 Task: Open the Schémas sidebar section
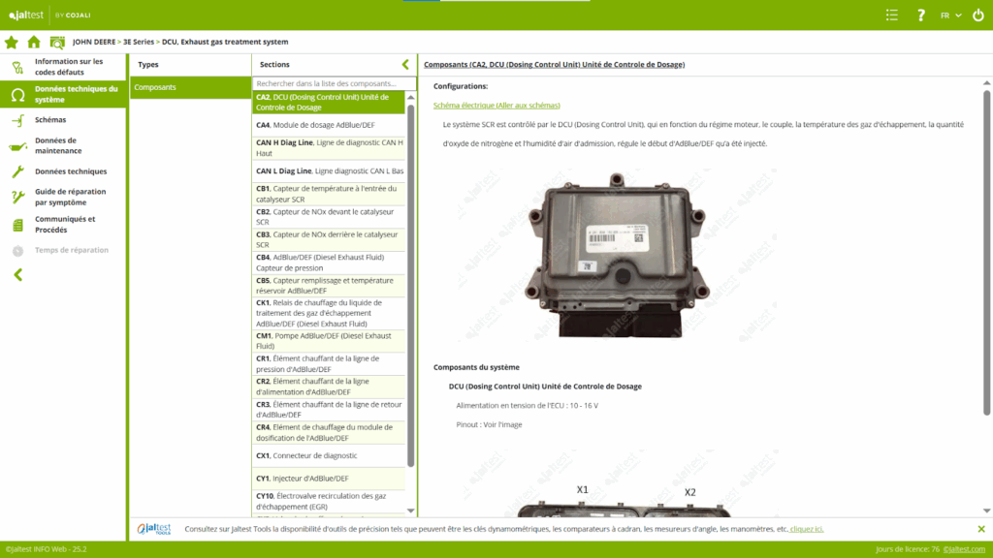[x=50, y=120]
